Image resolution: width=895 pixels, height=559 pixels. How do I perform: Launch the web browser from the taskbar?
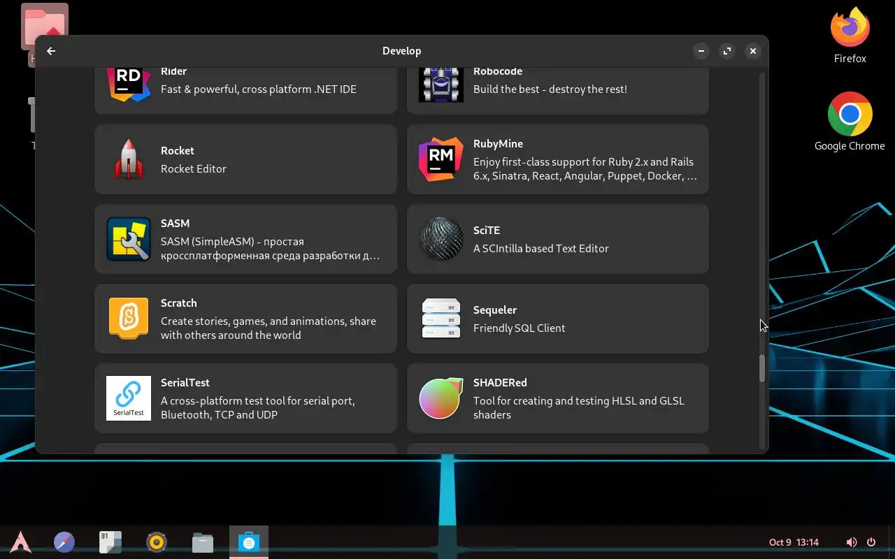tap(64, 542)
